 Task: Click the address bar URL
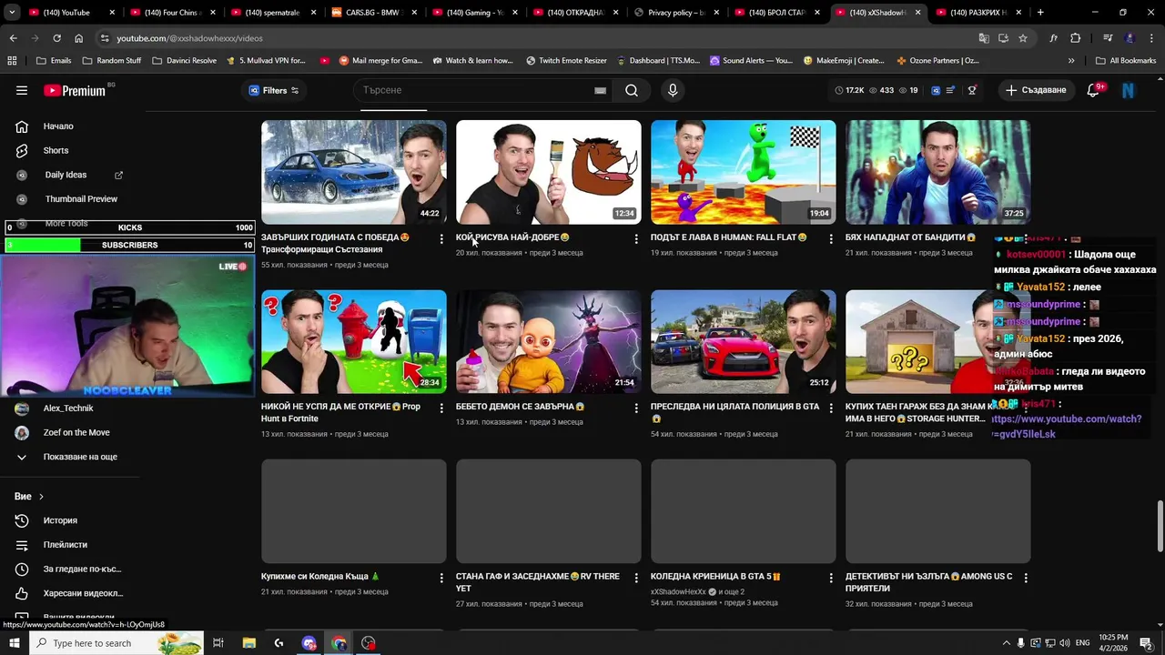click(x=189, y=38)
